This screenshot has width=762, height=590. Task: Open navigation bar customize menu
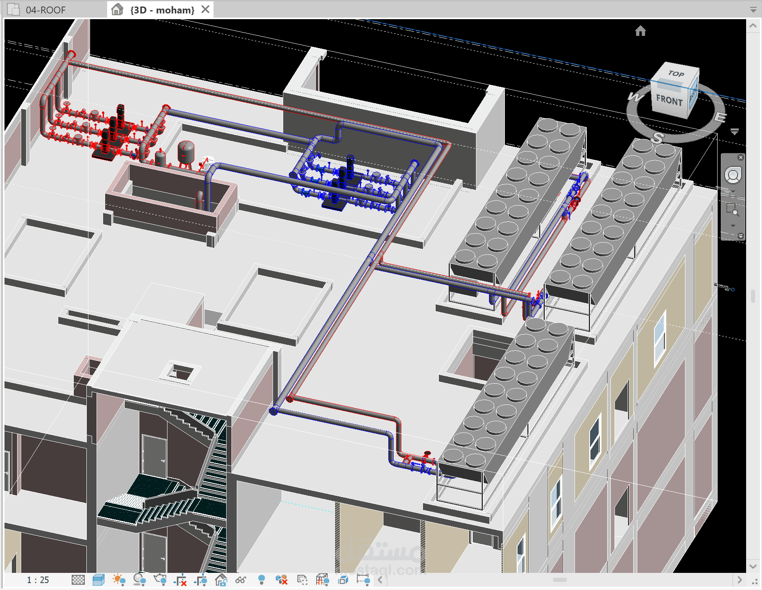pyautogui.click(x=741, y=236)
